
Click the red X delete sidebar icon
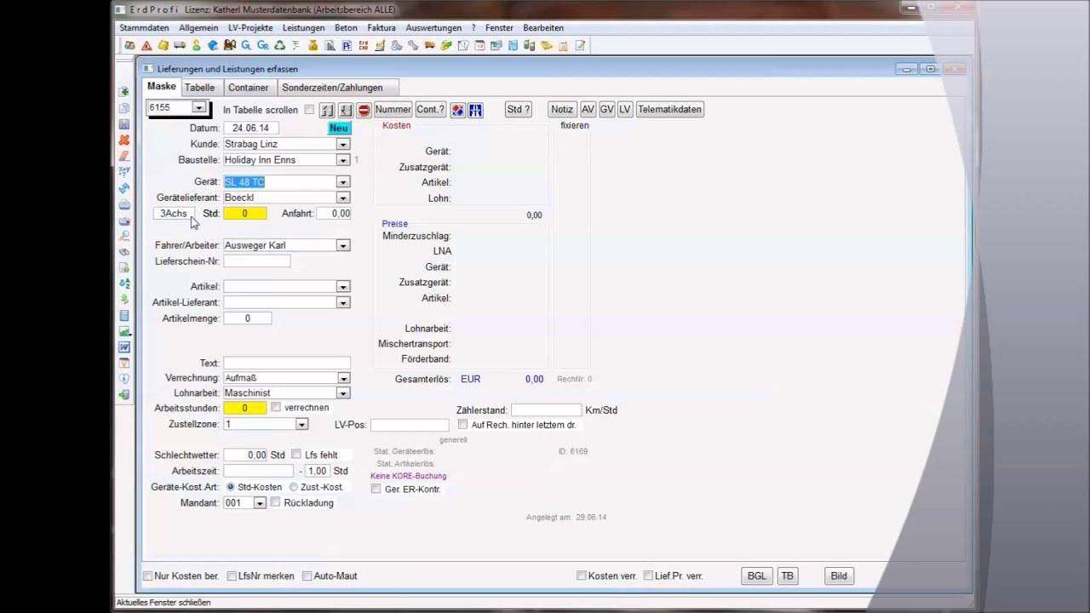(x=124, y=140)
